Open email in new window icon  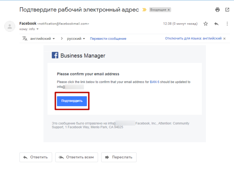point(227,9)
